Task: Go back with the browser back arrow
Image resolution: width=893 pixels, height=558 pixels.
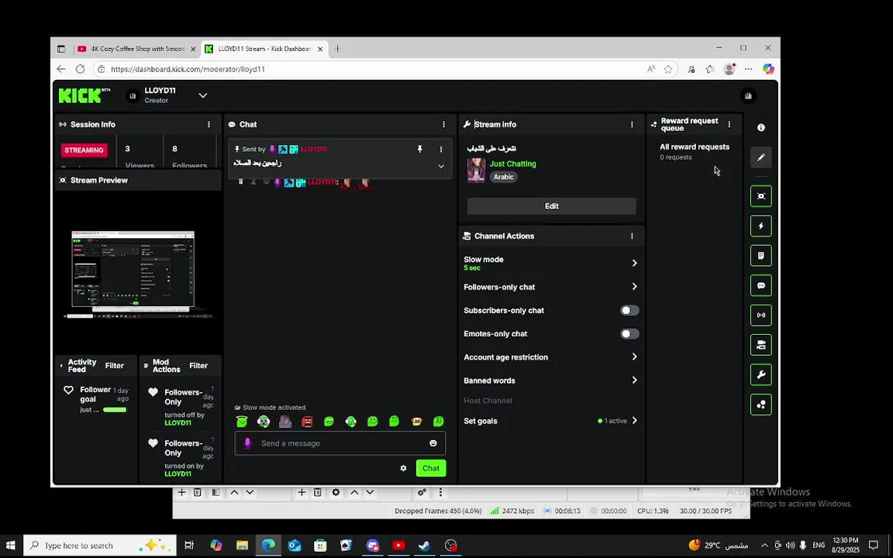Action: [x=61, y=69]
